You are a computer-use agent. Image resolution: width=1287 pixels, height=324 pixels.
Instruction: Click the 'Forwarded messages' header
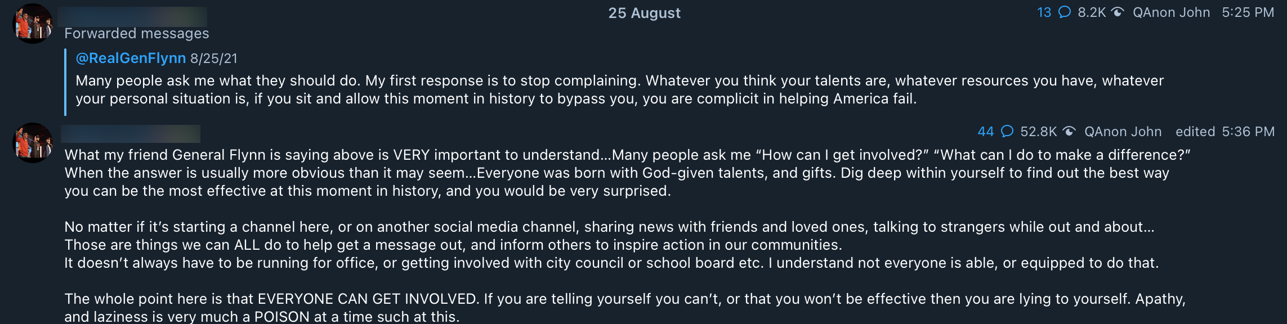tap(137, 34)
